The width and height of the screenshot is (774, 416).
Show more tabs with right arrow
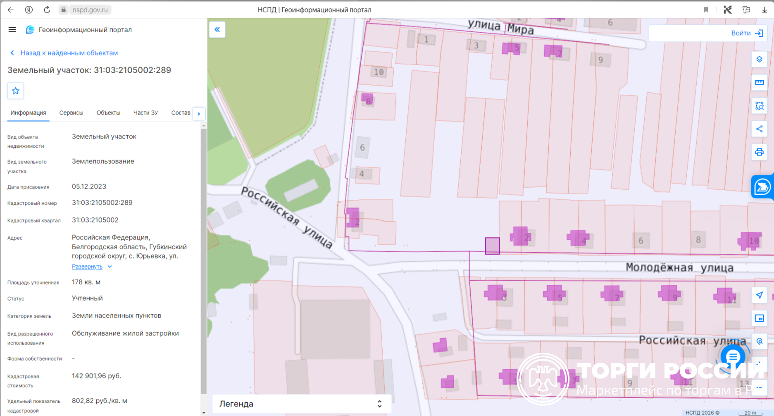(x=199, y=113)
